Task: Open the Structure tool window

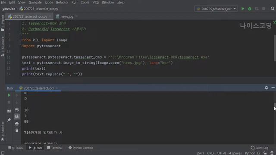Action: tap(3, 46)
